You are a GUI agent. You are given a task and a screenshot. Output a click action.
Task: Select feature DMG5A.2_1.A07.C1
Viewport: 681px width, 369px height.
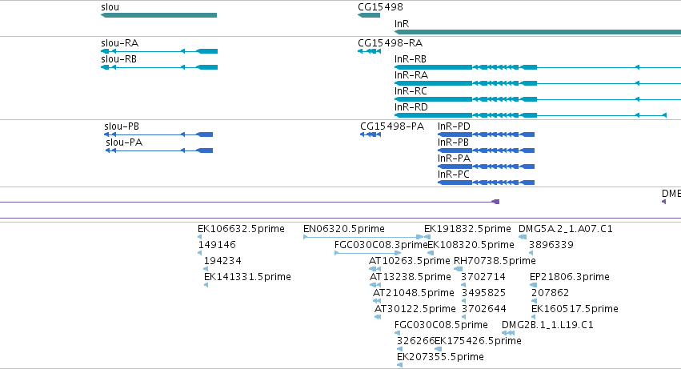pyautogui.click(x=523, y=237)
